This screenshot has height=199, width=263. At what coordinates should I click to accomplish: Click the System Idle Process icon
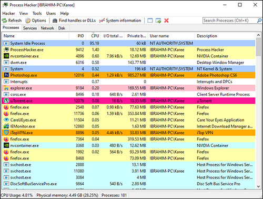pos(6,43)
